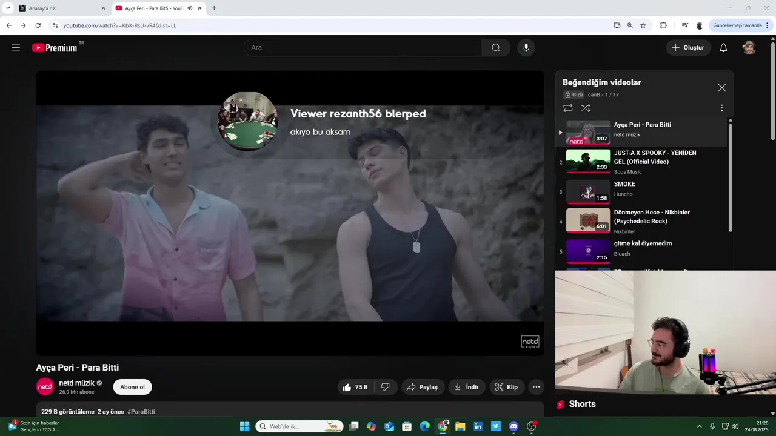
Task: Mute the audio icon on the YouTube tab
Action: (190, 8)
